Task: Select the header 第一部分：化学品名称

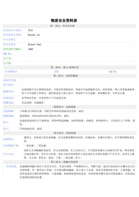Action: (x=62, y=26)
